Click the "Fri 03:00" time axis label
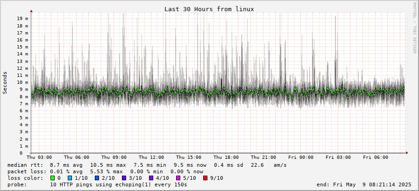The width and height of the screenshot is (419, 191). point(338,157)
